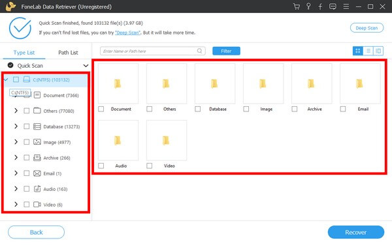Viewport: 392px width, 247px height.
Task: Open the Archive folder thumbnail
Action: 312,83
